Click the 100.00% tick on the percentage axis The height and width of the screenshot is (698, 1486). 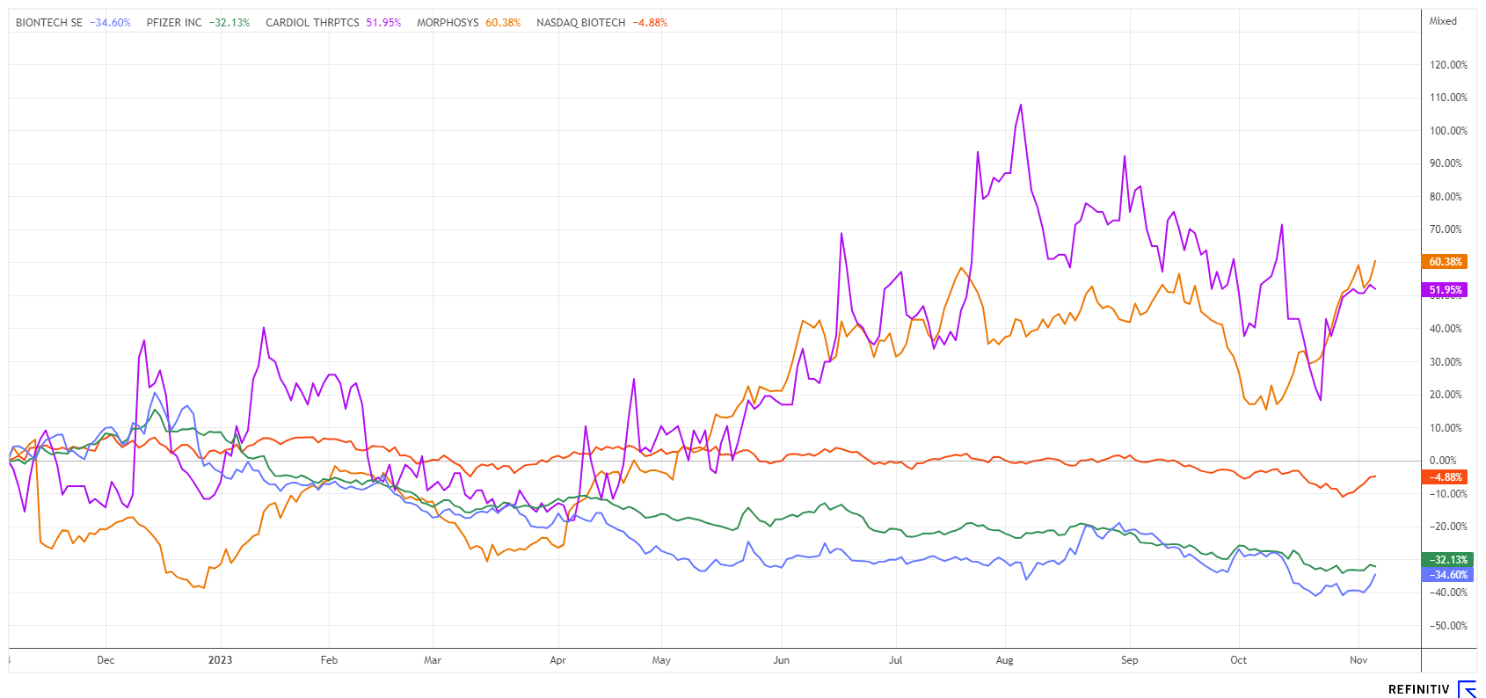click(x=1448, y=131)
